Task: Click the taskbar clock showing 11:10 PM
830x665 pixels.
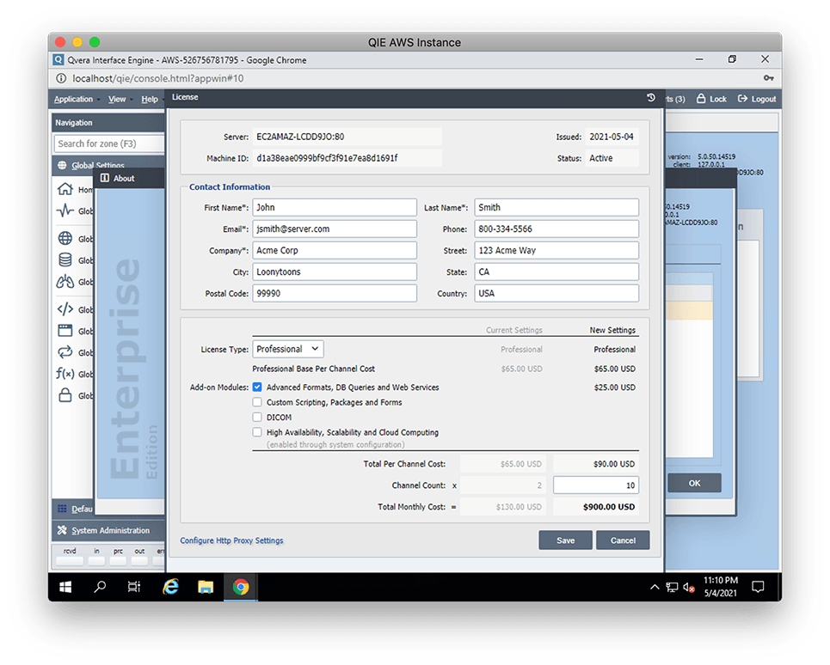Action: click(720, 587)
